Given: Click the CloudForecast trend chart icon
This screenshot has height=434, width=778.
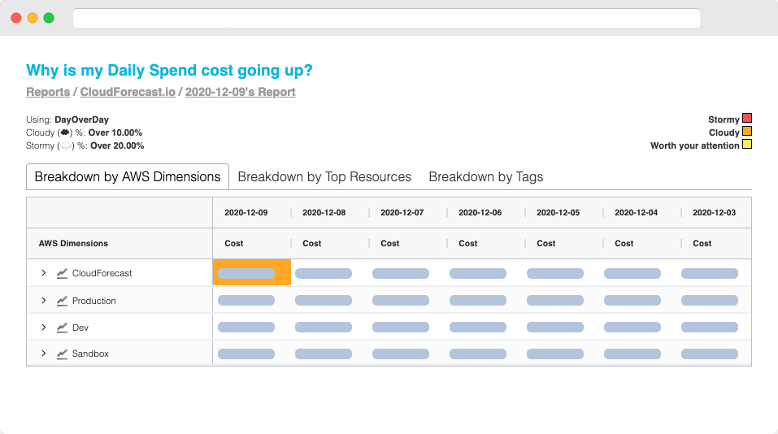Looking at the screenshot, I should [62, 273].
